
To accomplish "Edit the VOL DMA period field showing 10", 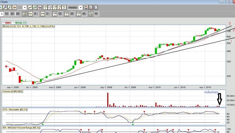I will 96,14.
